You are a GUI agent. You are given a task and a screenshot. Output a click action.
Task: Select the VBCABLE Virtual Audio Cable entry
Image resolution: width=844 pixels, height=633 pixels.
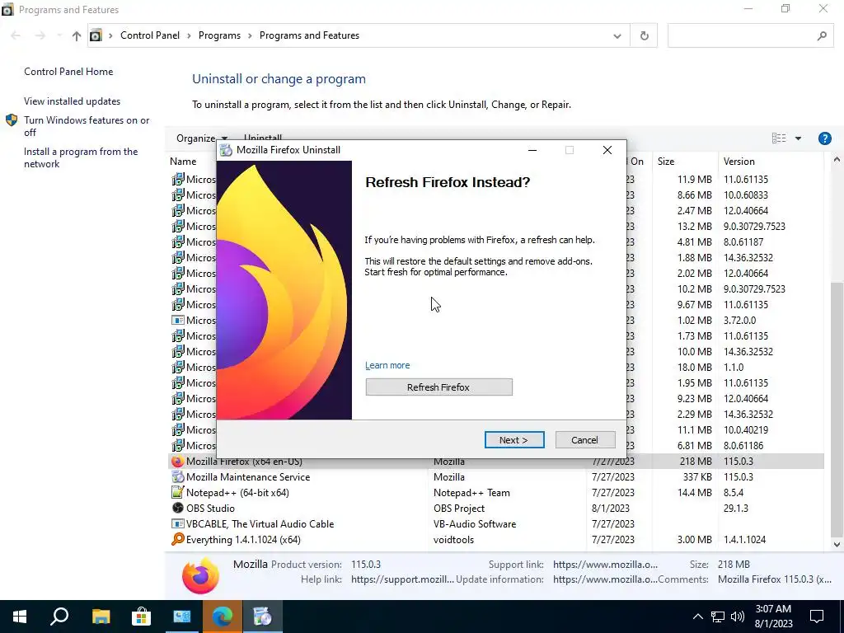[260, 523]
